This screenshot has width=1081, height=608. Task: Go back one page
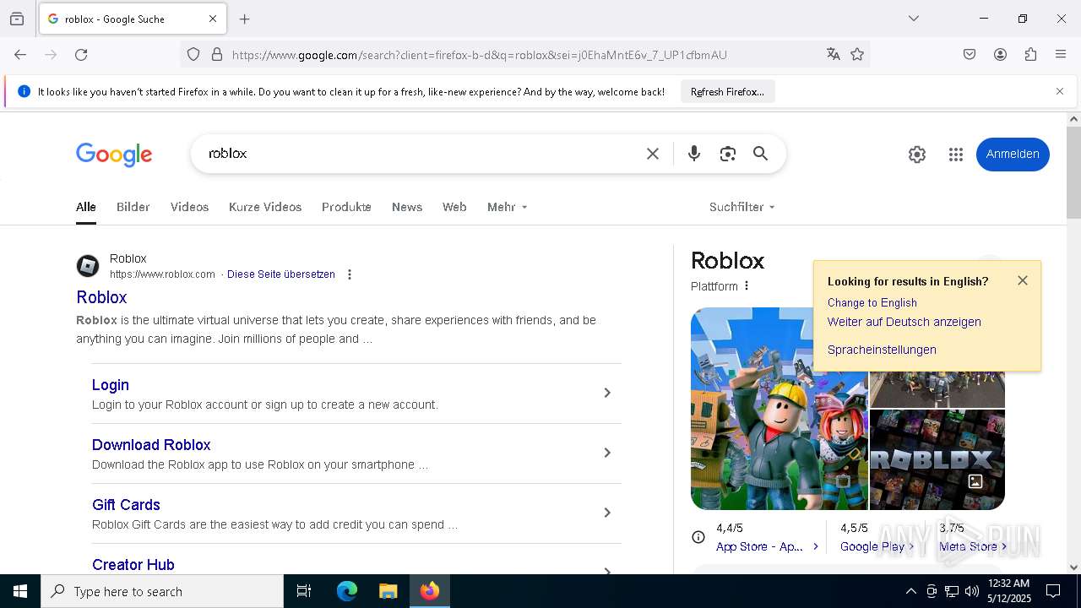click(20, 55)
